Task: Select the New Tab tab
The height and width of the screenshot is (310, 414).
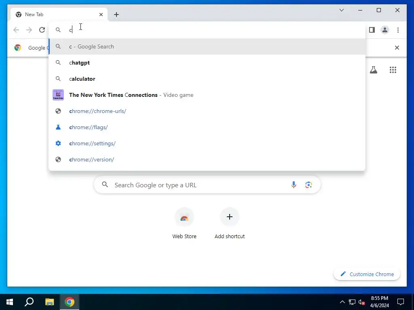Action: 59,15
